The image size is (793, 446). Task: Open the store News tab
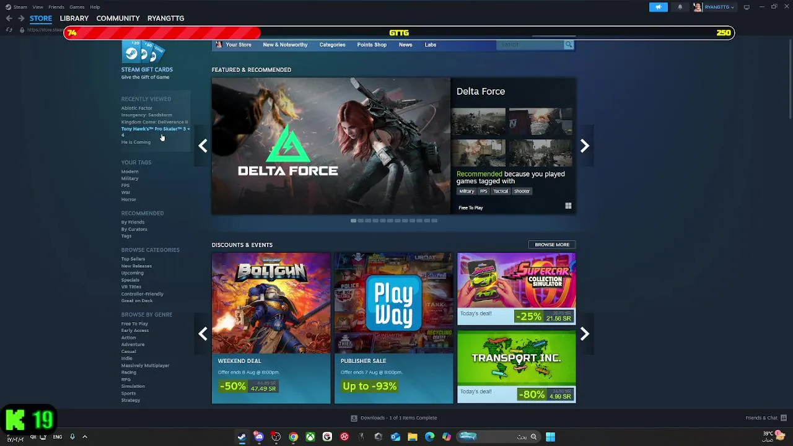tap(405, 45)
